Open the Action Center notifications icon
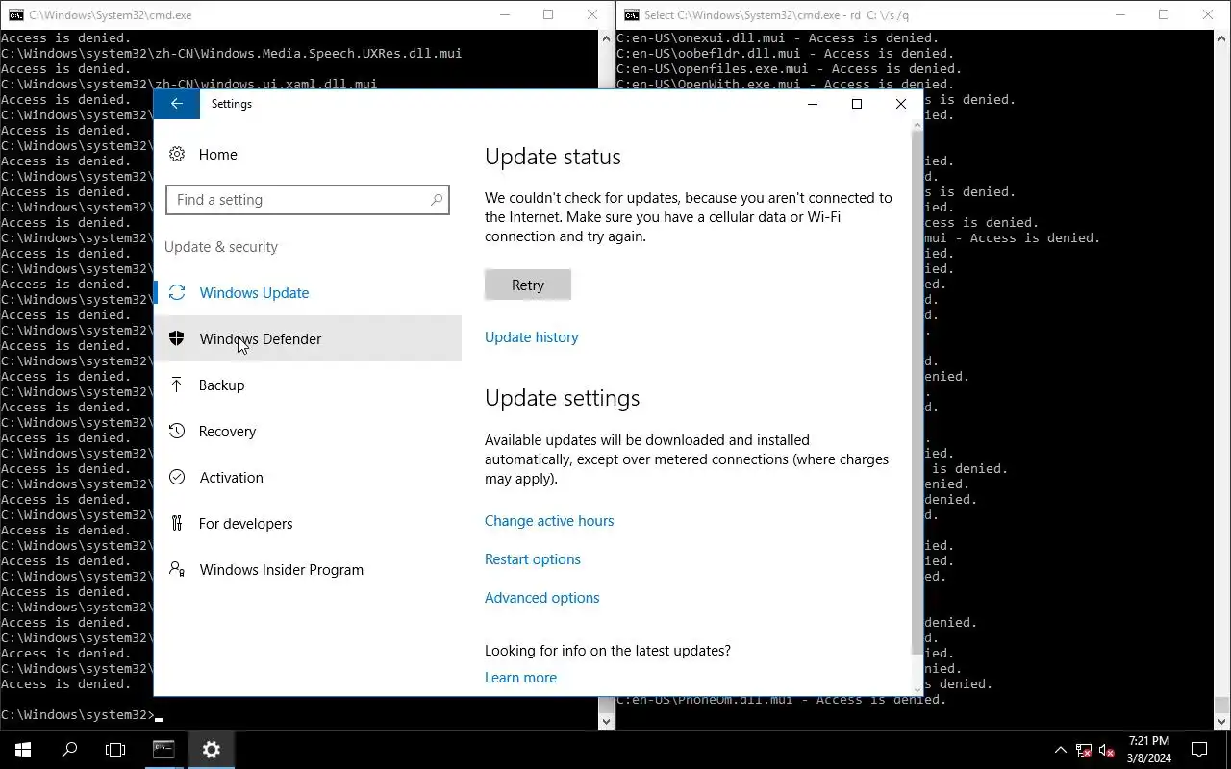1231x769 pixels. click(1199, 750)
